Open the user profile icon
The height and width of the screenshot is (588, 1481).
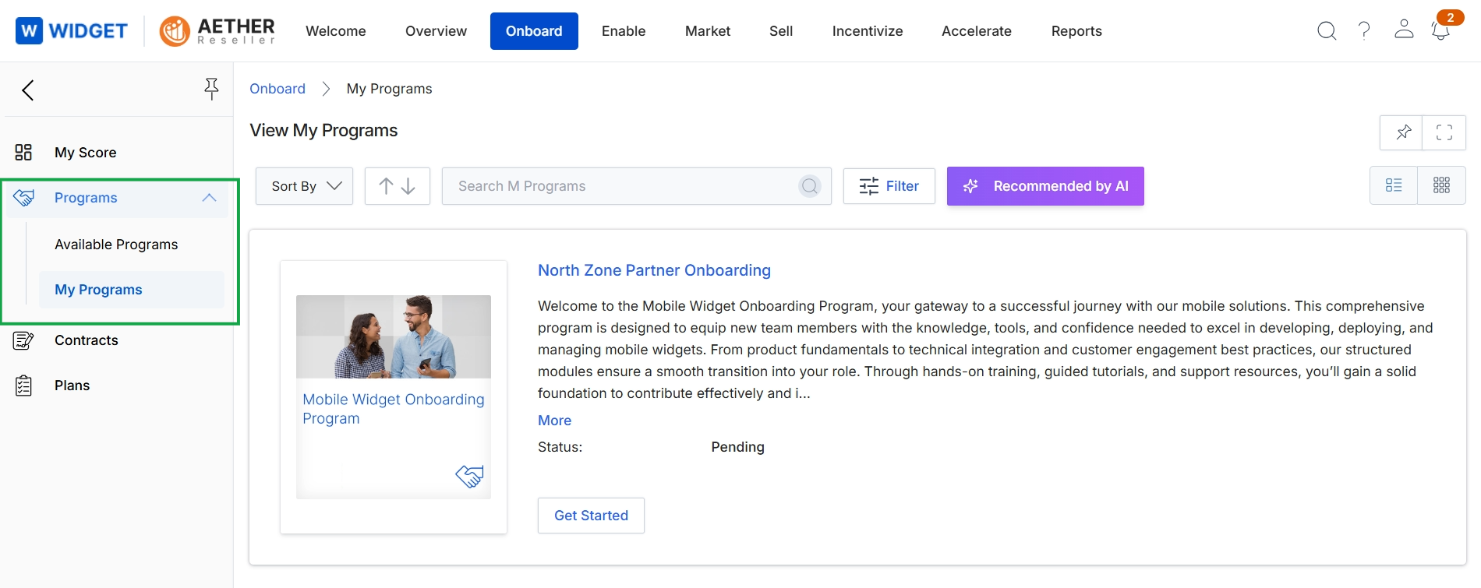(1404, 30)
